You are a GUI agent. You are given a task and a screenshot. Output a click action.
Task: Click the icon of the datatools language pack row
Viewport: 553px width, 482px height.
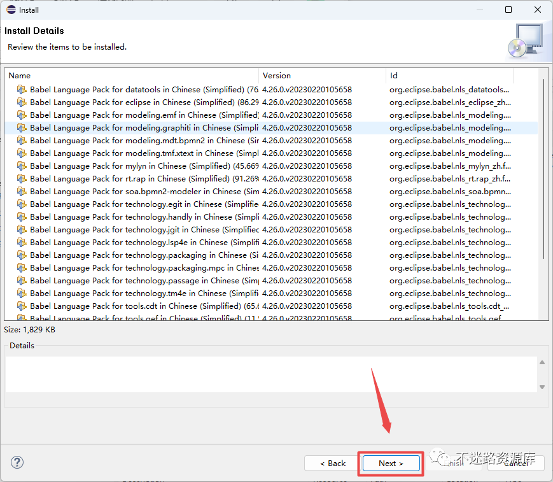coord(22,90)
